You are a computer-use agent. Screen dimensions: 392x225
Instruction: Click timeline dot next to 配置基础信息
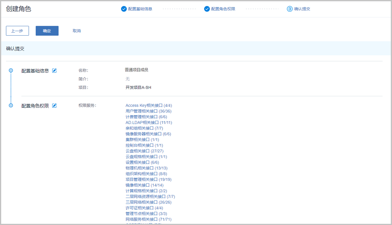pyautogui.click(x=11, y=70)
